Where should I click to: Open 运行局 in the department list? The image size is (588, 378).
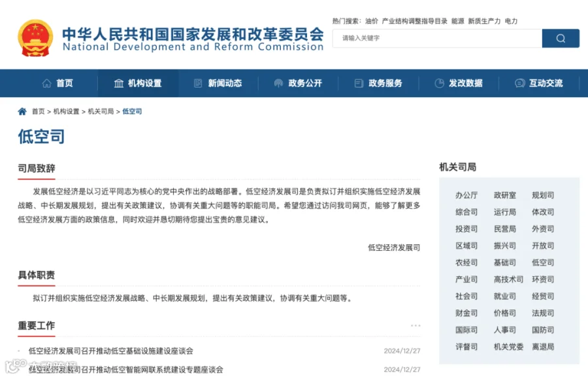point(505,212)
